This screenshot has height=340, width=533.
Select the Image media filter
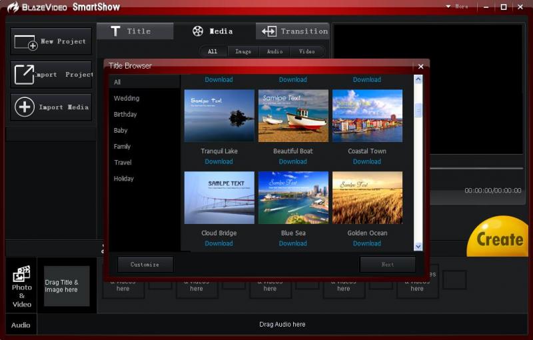click(243, 51)
